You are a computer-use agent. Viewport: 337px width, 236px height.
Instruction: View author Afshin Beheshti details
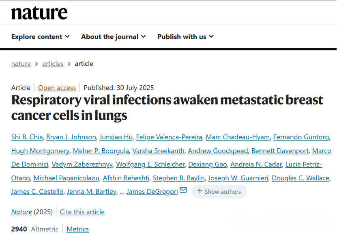coord(126,178)
